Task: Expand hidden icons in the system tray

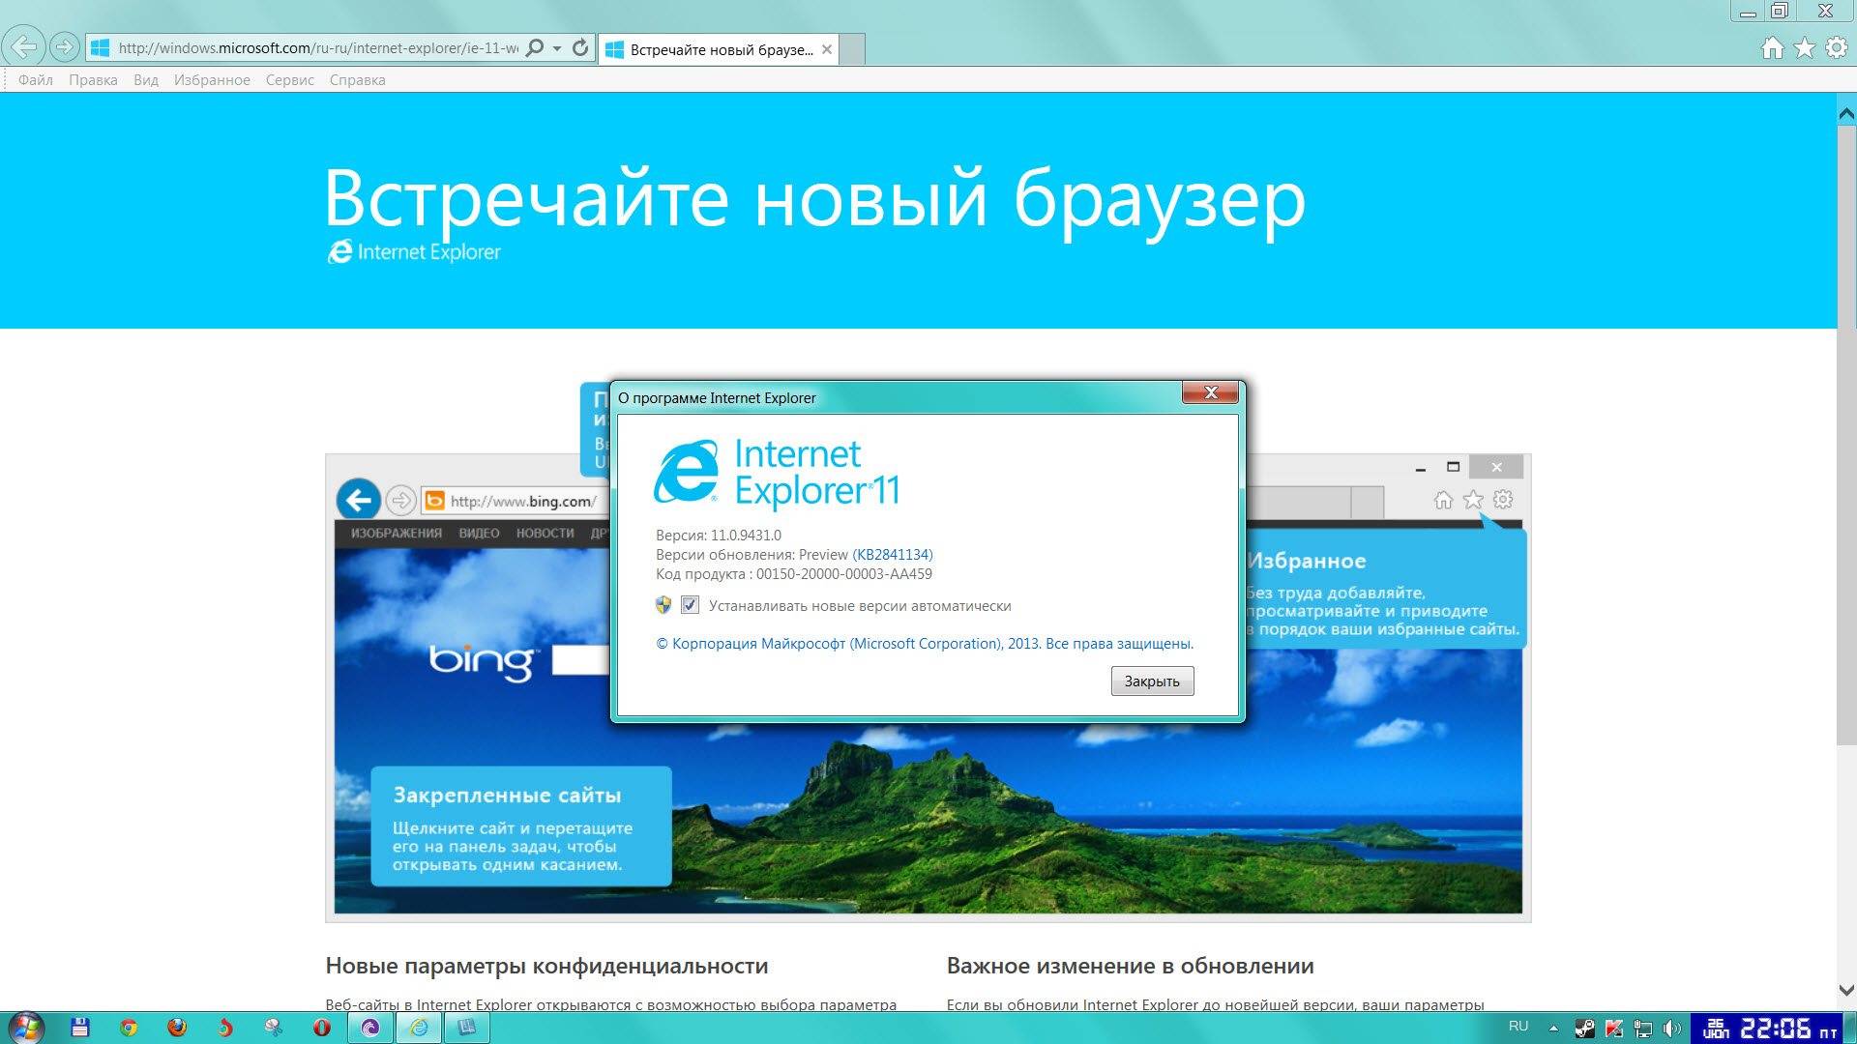Action: point(1554,1028)
